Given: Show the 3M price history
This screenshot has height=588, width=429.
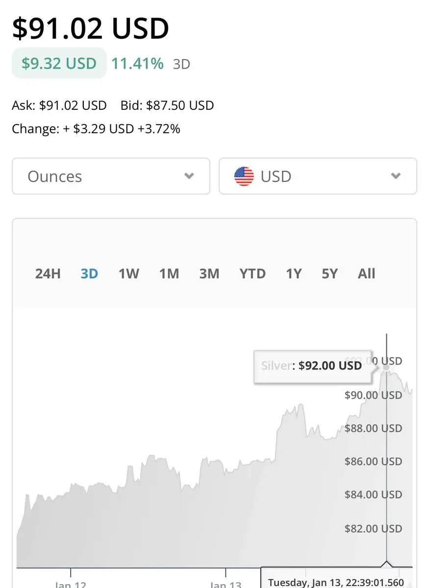Looking at the screenshot, I should tap(209, 273).
